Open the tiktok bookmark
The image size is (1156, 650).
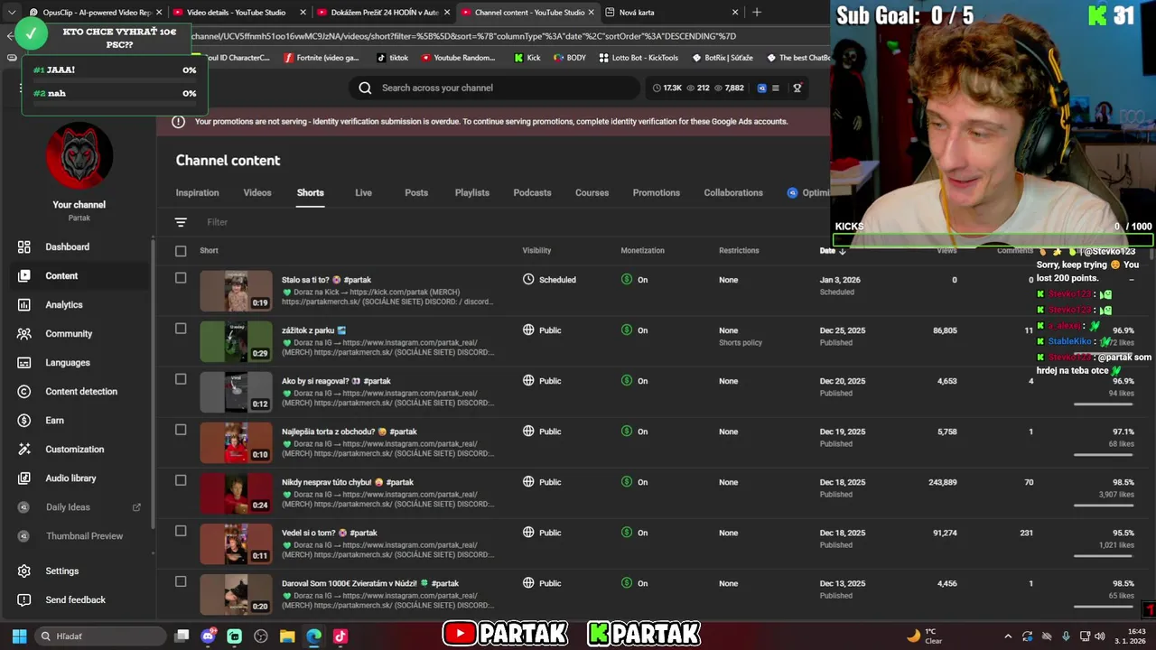click(x=392, y=58)
